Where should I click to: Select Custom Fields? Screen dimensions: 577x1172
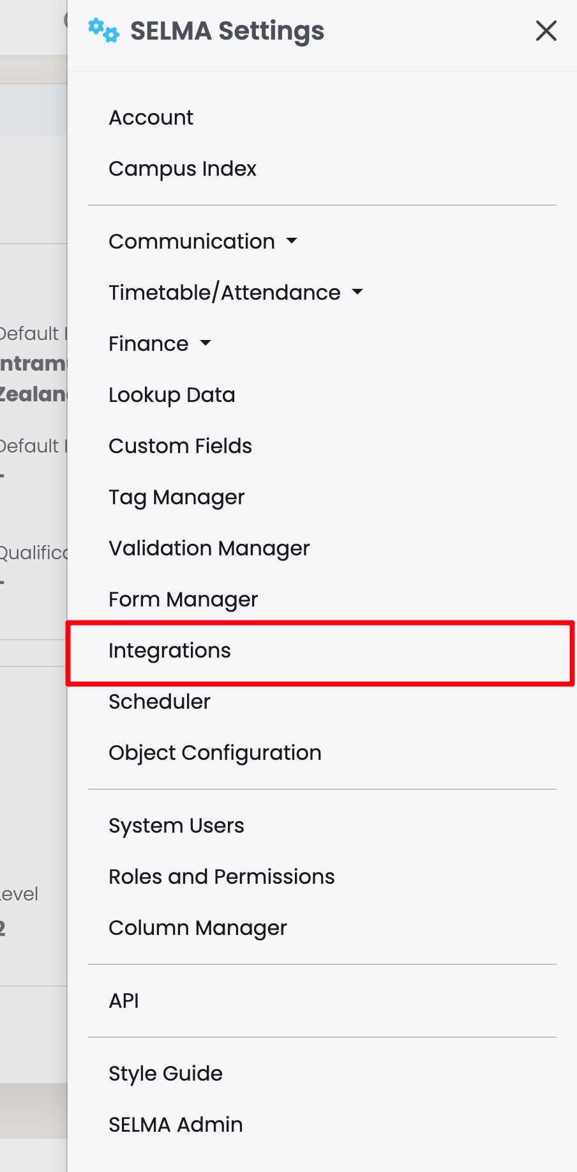point(180,446)
